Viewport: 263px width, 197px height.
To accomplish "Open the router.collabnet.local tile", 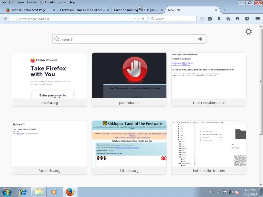I will 209,80.
